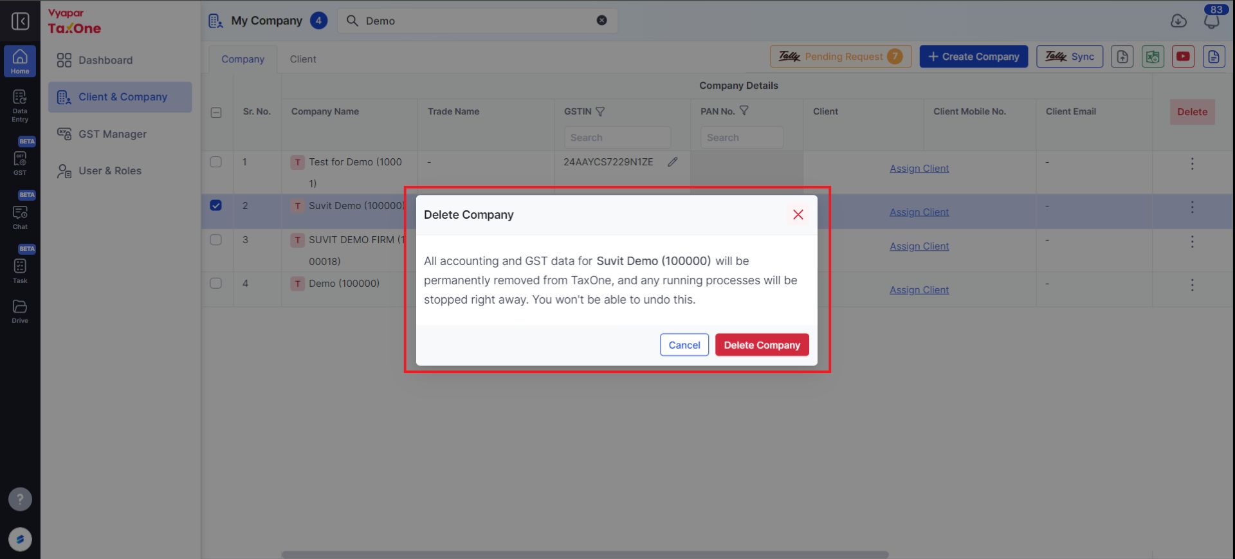Click the Excel export icon
Screen dimensions: 1235x559
pos(1153,57)
